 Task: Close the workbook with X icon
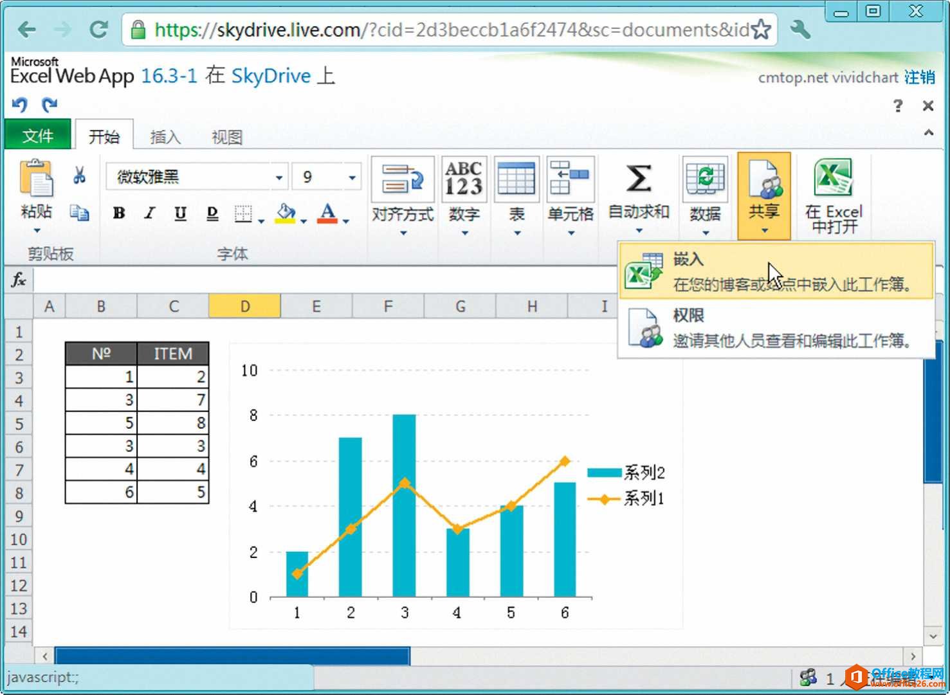(x=927, y=106)
